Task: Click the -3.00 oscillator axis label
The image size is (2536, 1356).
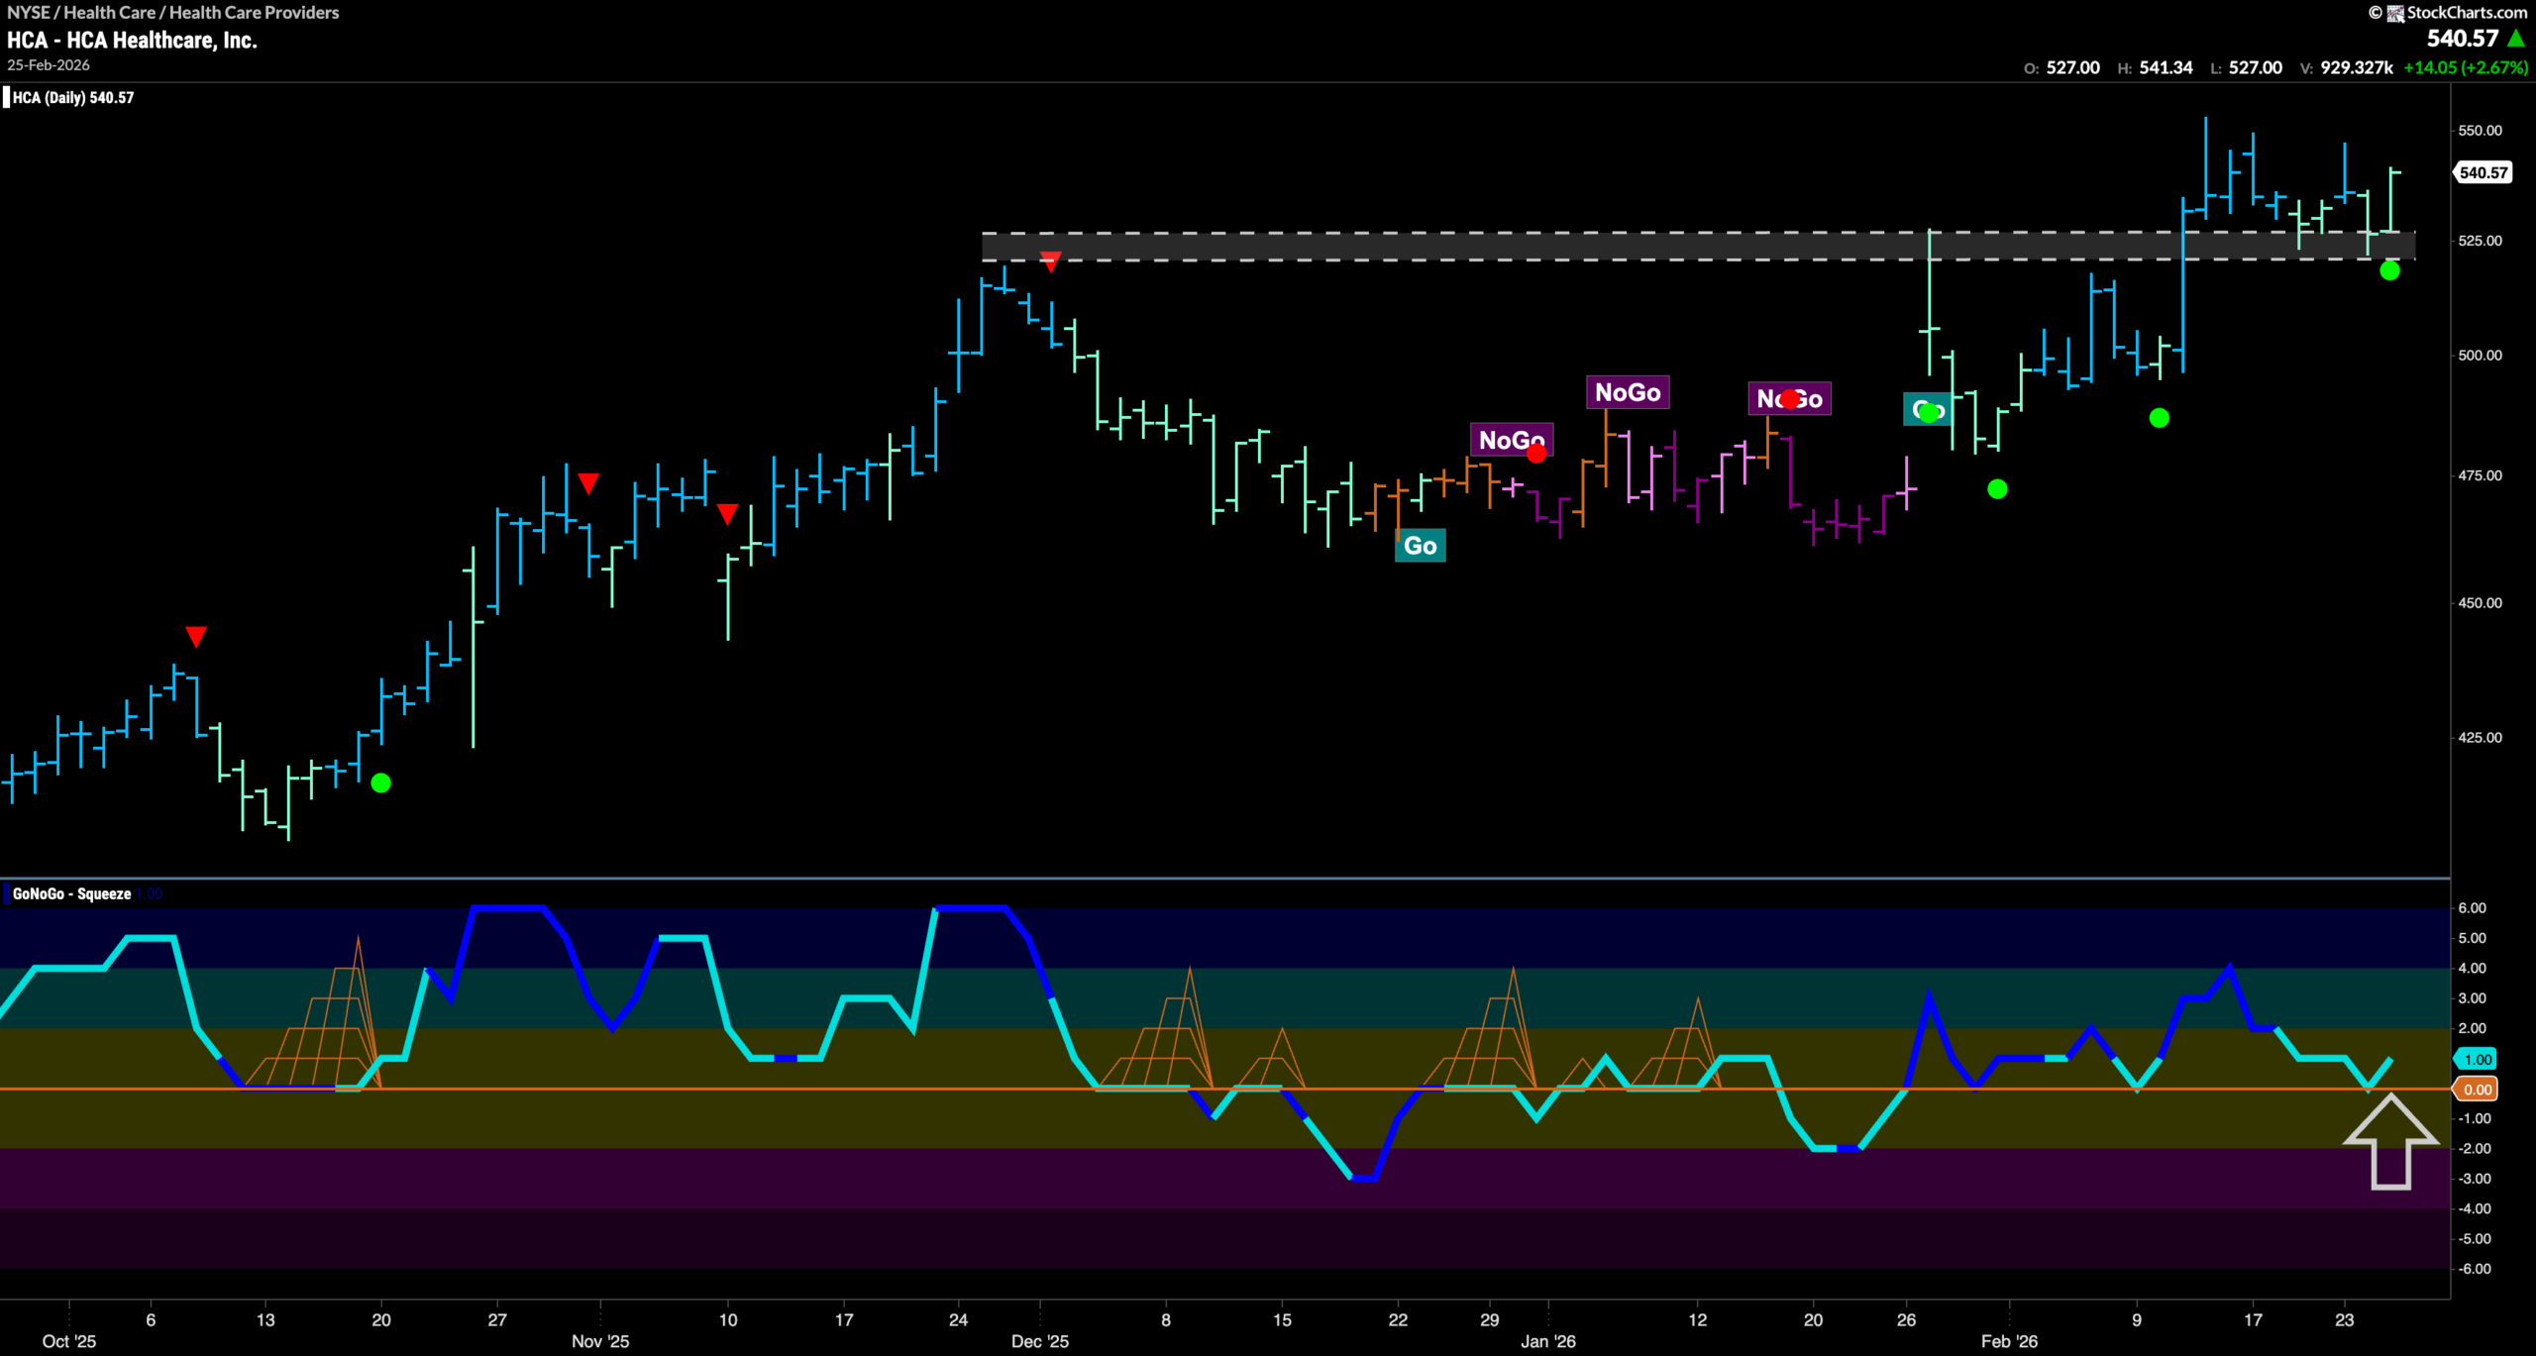Action: [2474, 1179]
